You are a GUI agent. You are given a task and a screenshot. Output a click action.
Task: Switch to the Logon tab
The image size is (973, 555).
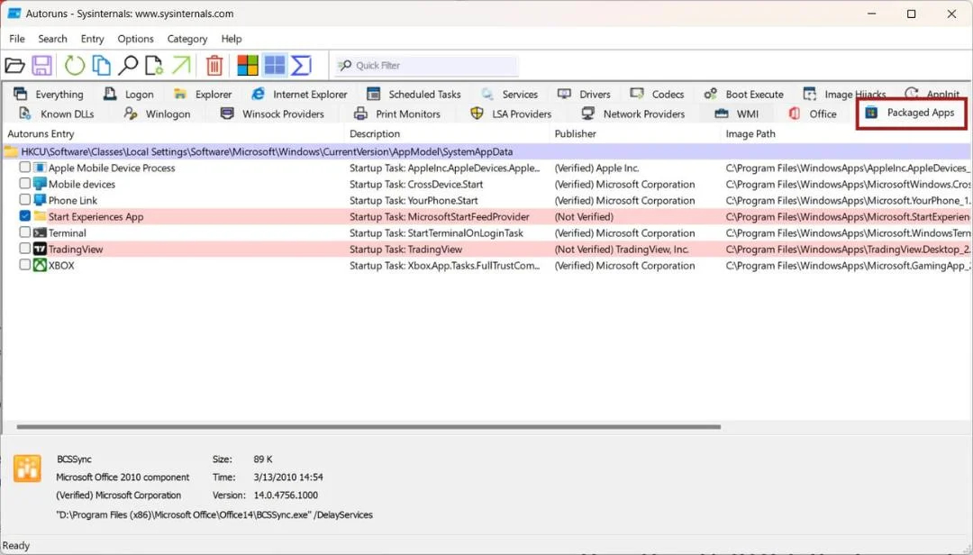tap(129, 94)
